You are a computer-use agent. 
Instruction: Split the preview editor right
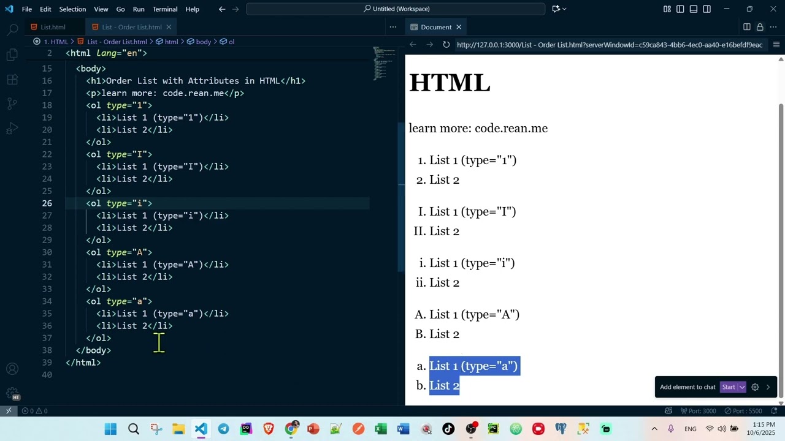coord(746,27)
